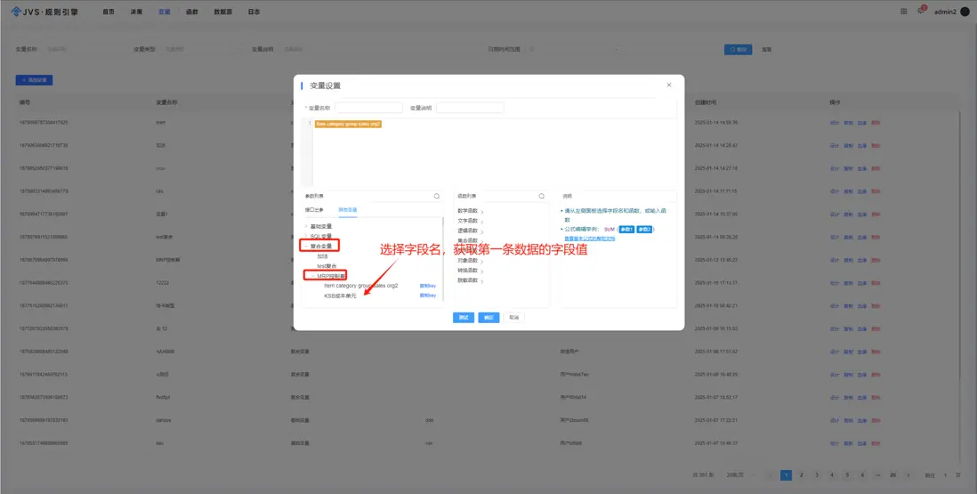The width and height of the screenshot is (977, 494).
Task: Click the 变量说明 input in the dialog
Action: (x=470, y=108)
